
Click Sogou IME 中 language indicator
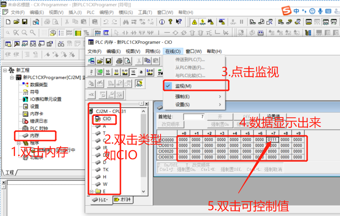[x=296, y=11]
